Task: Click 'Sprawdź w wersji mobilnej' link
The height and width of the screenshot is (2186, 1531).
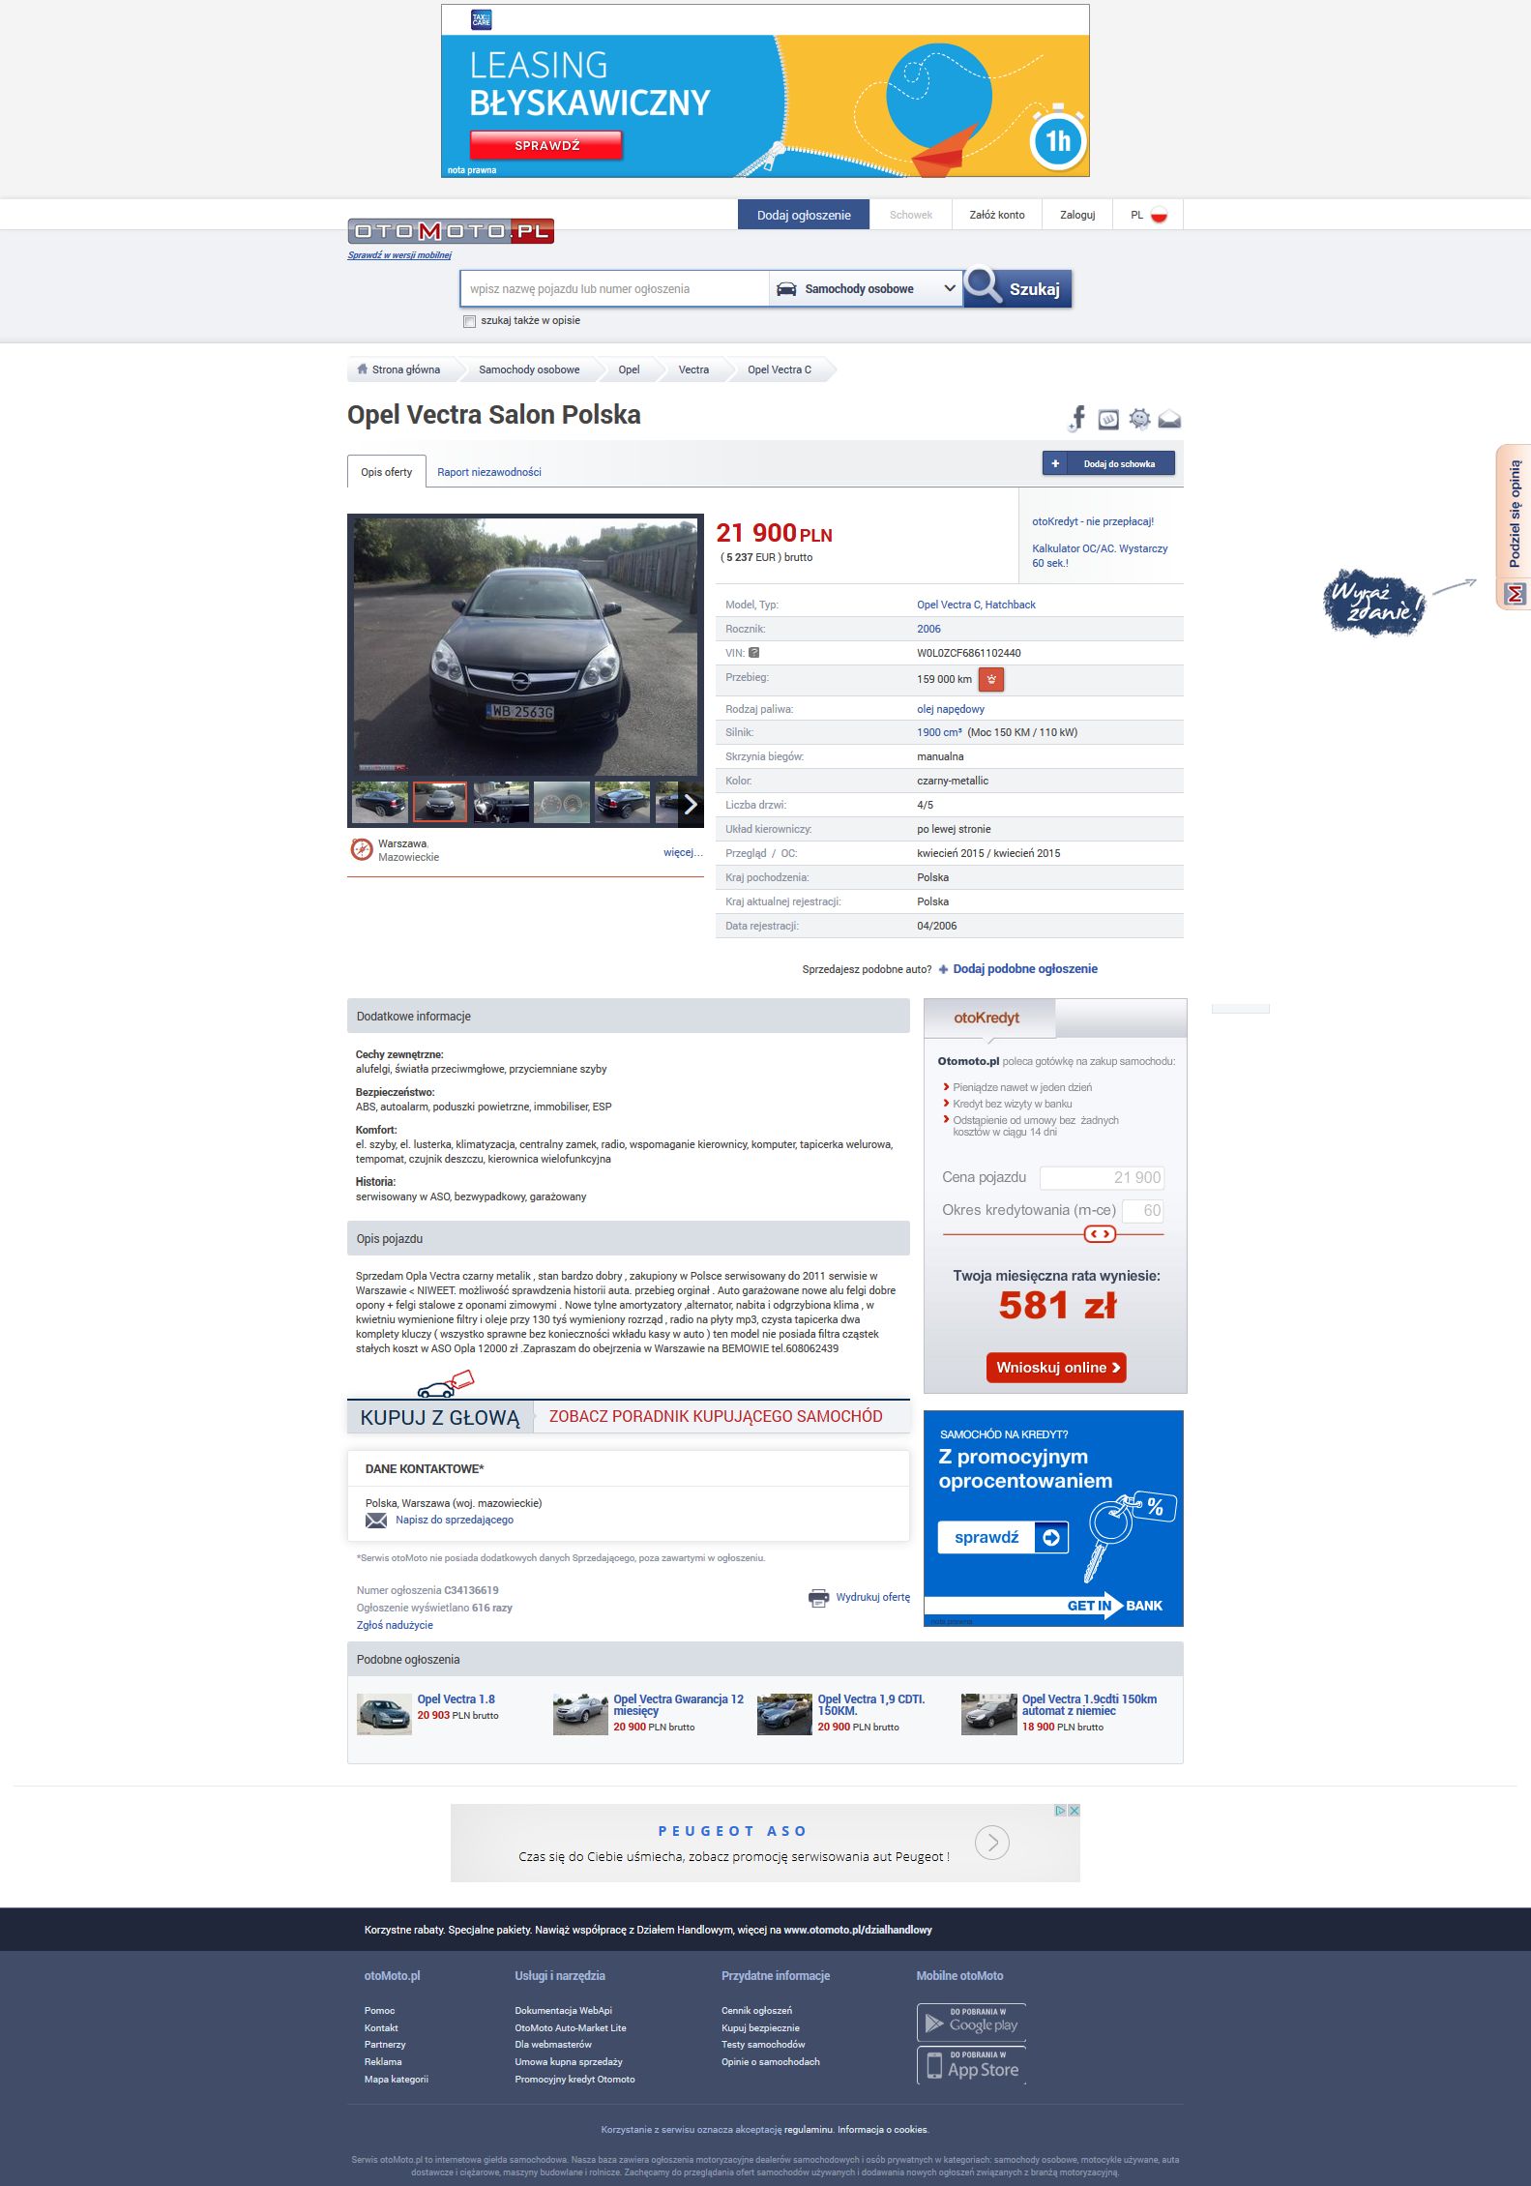Action: tap(399, 255)
